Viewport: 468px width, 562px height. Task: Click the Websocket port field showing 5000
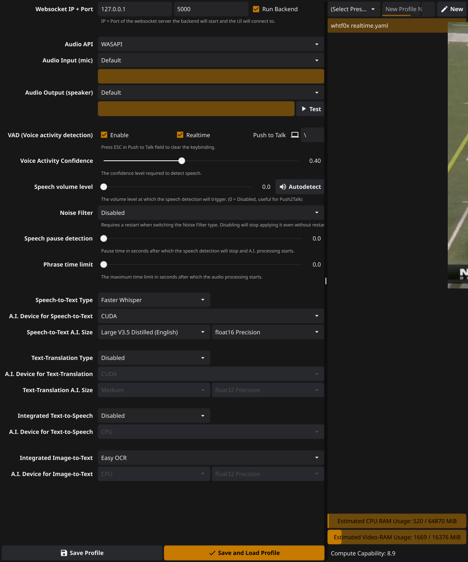click(211, 9)
